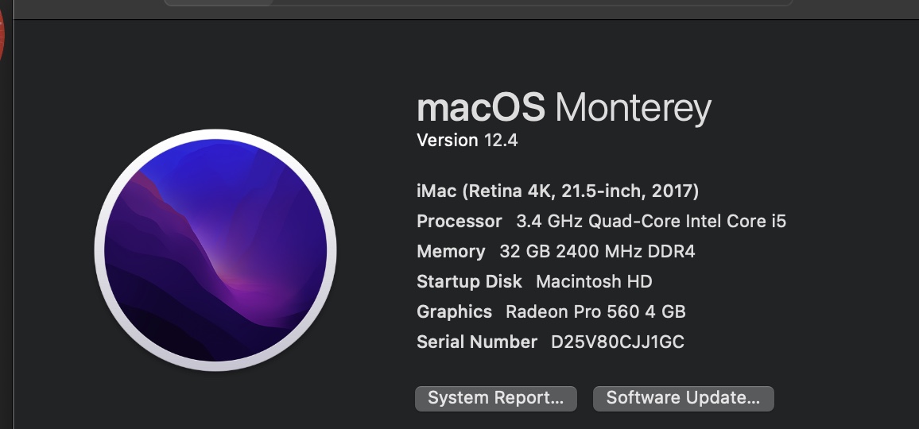
Task: Click the Radeon Pro 560 4 GB value
Action: 595,312
